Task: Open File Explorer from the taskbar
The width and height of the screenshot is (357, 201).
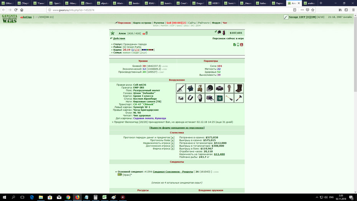Action: (41, 197)
